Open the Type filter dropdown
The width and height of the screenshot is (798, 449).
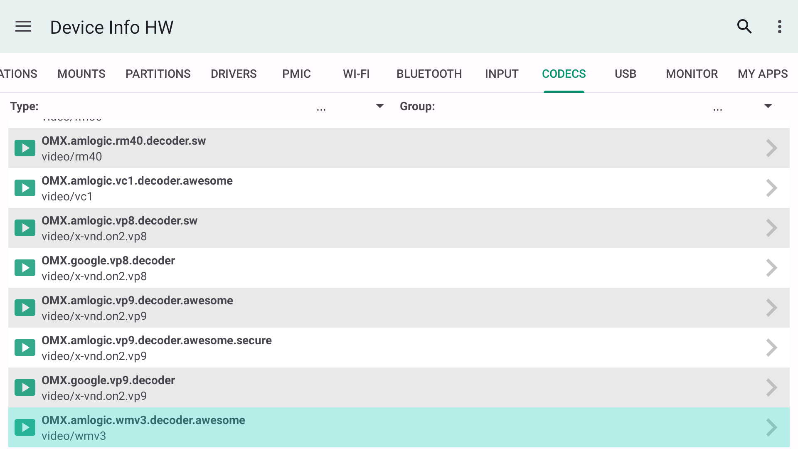click(379, 106)
